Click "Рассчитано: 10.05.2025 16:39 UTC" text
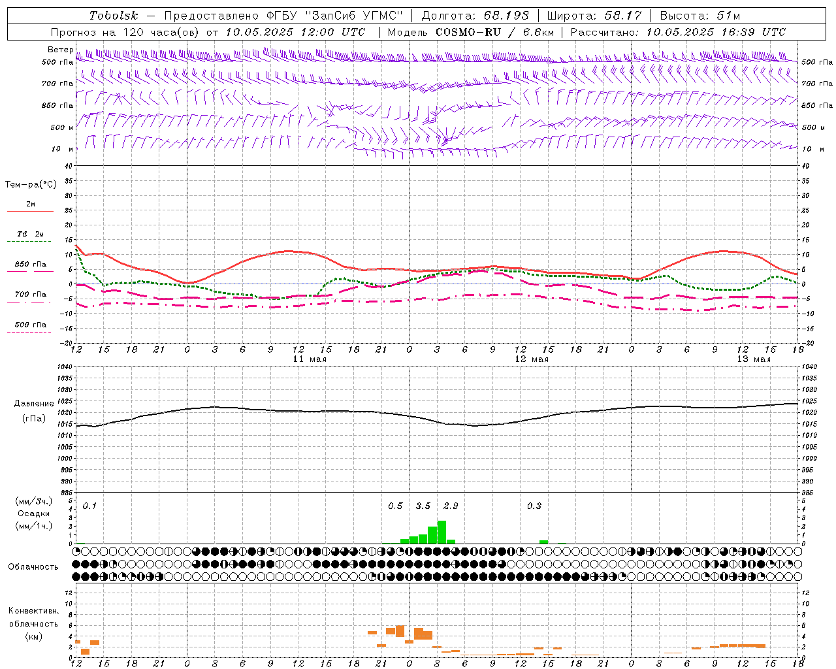The image size is (836, 669). tap(678, 32)
